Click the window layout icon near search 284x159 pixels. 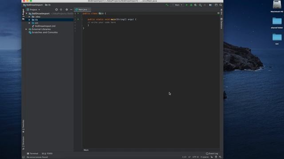pos(216,5)
